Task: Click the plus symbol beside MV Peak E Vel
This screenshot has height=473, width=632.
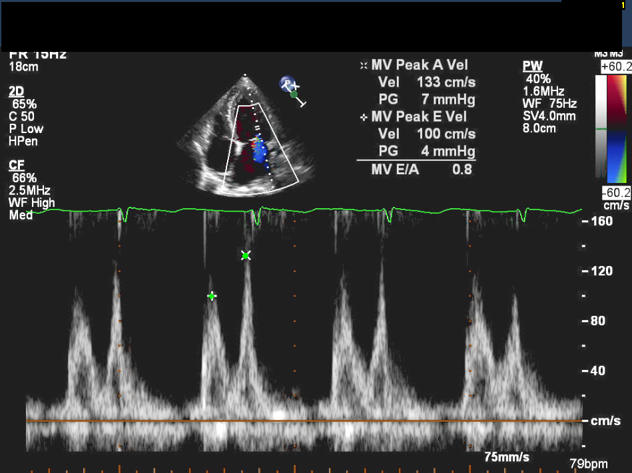Action: [x=363, y=117]
